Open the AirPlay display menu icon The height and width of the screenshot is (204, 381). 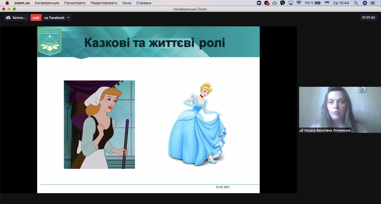[x=291, y=3]
